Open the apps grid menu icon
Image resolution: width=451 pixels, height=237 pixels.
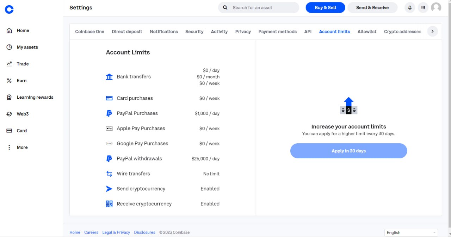point(423,7)
